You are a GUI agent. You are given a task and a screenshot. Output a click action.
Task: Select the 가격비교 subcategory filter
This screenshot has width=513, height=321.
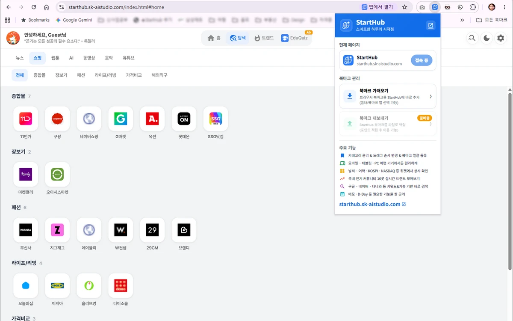click(x=134, y=75)
